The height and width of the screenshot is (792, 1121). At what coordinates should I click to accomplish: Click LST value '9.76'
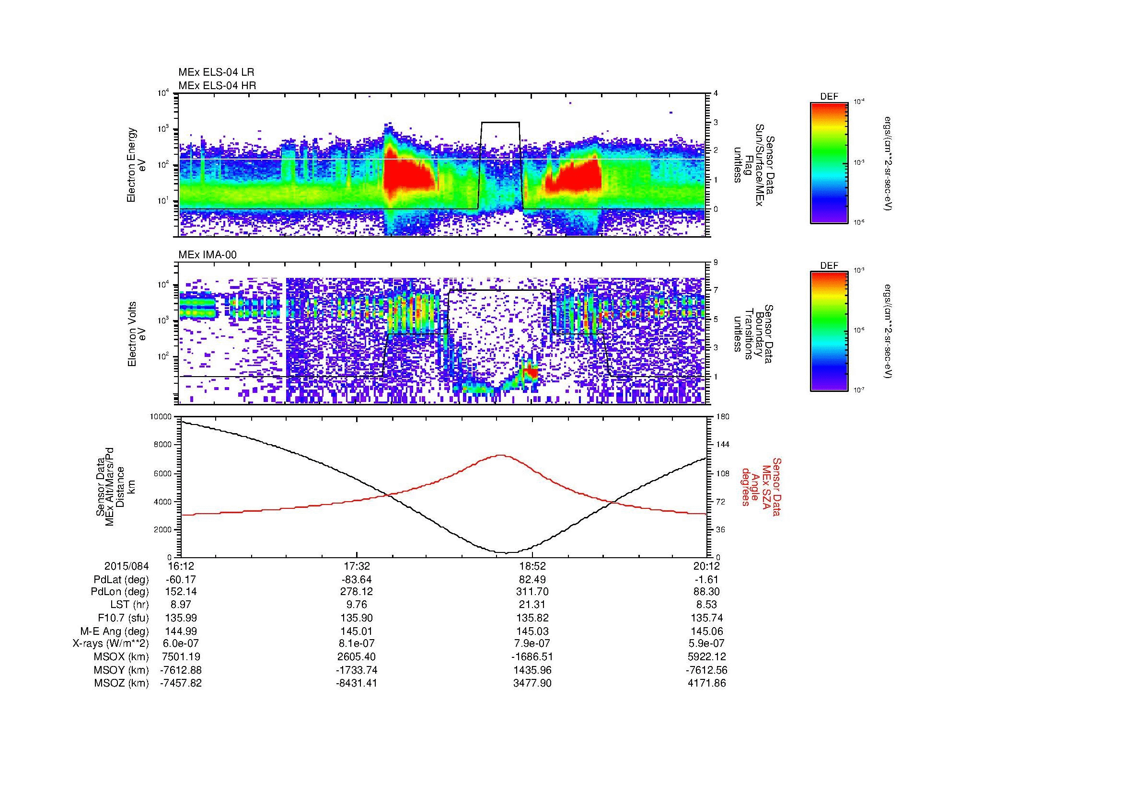(357, 605)
